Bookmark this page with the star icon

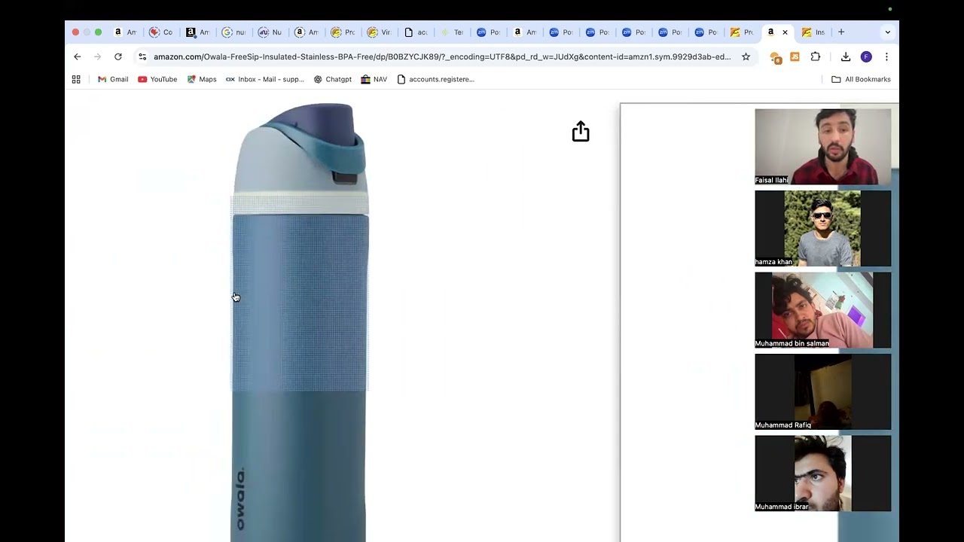click(x=746, y=56)
